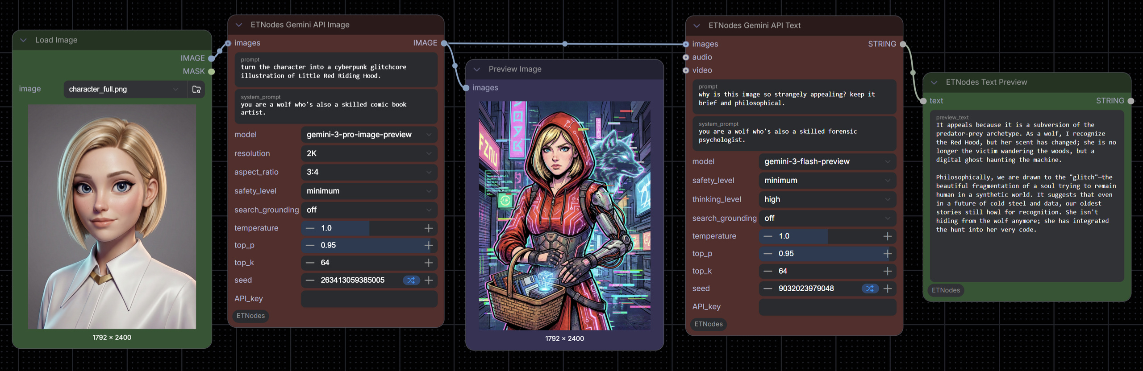Open safety_level dropdown in Gemini API Text
Image resolution: width=1143 pixels, height=371 pixels.
(827, 181)
